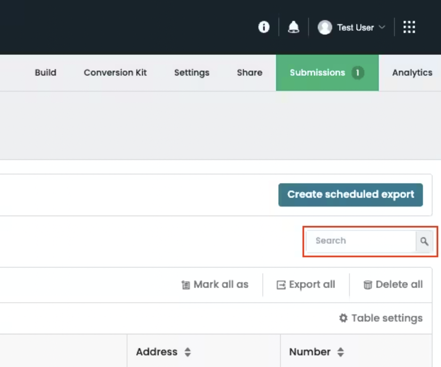
Task: Click the magnifier search button
Action: point(424,241)
